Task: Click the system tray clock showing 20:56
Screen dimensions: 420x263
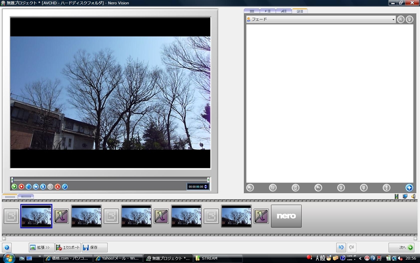Action: pos(411,258)
